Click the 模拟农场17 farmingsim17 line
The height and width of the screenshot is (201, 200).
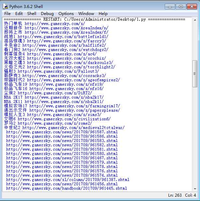(62, 106)
